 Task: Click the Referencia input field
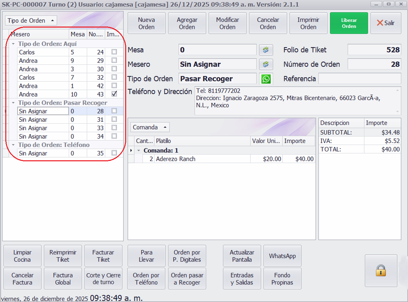tap(359, 79)
